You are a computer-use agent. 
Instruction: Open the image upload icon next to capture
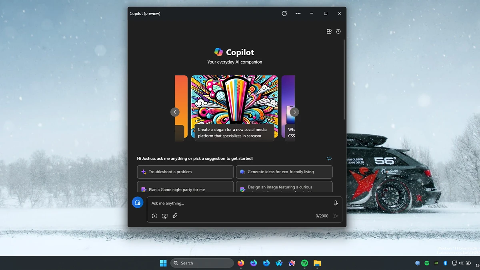(x=165, y=216)
